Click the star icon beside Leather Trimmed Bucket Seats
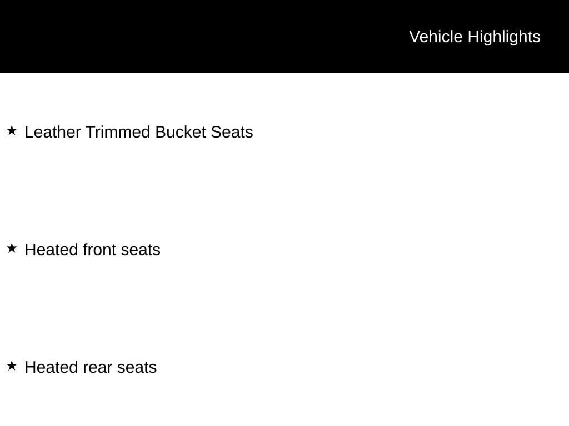The height and width of the screenshot is (426, 569). point(12,131)
